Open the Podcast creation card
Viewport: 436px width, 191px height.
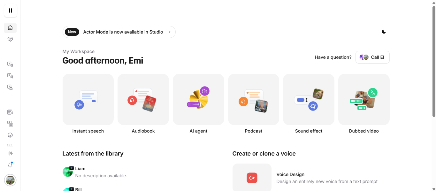(253, 99)
